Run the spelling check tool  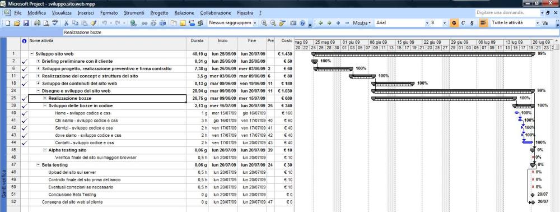55,23
